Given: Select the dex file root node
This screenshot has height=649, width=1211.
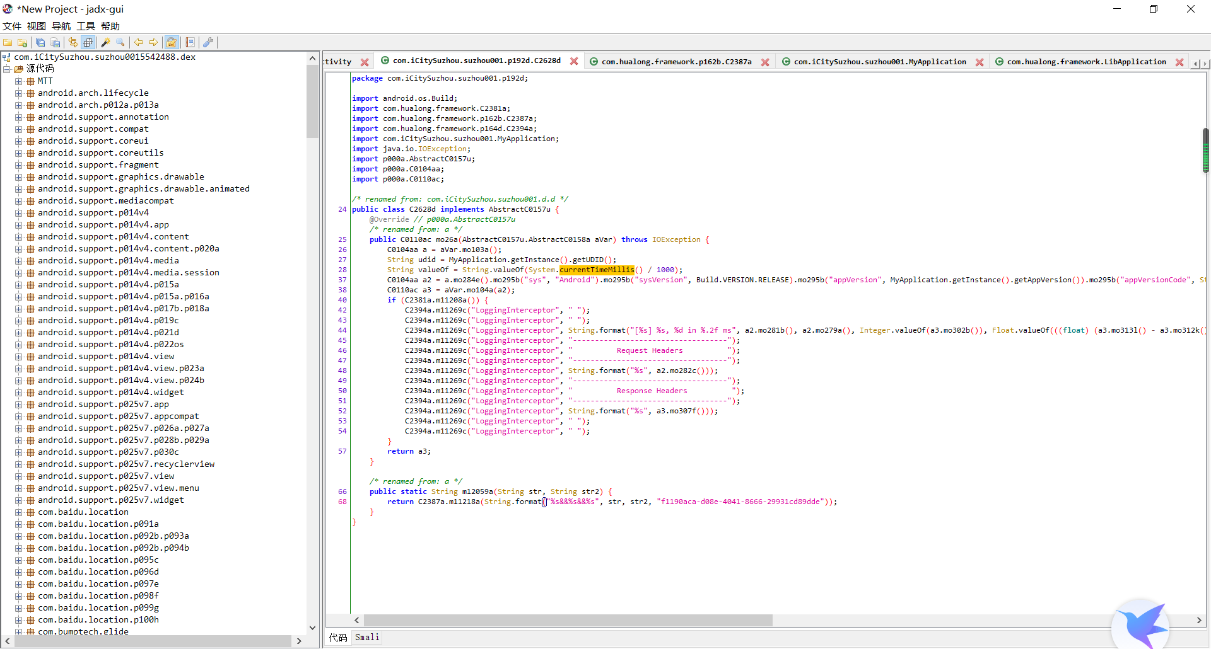Looking at the screenshot, I should pyautogui.click(x=105, y=57).
